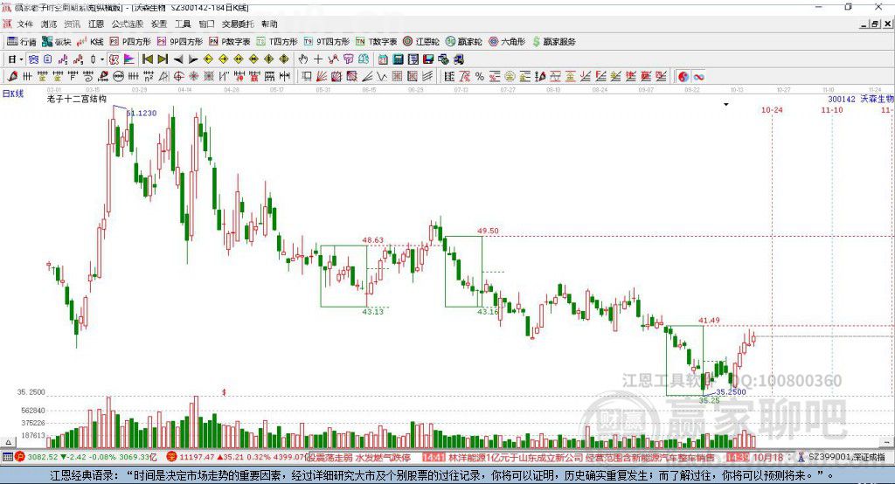Select the rectangle box drawing tool
This screenshot has height=484, width=895.
click(306, 77)
